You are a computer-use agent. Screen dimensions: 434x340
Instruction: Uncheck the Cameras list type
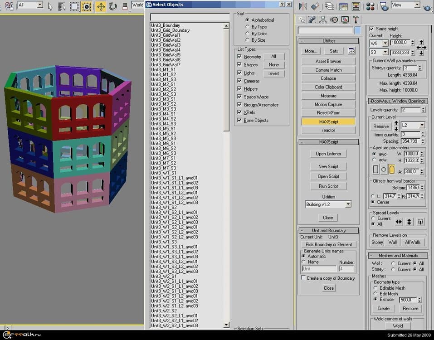pos(239,81)
